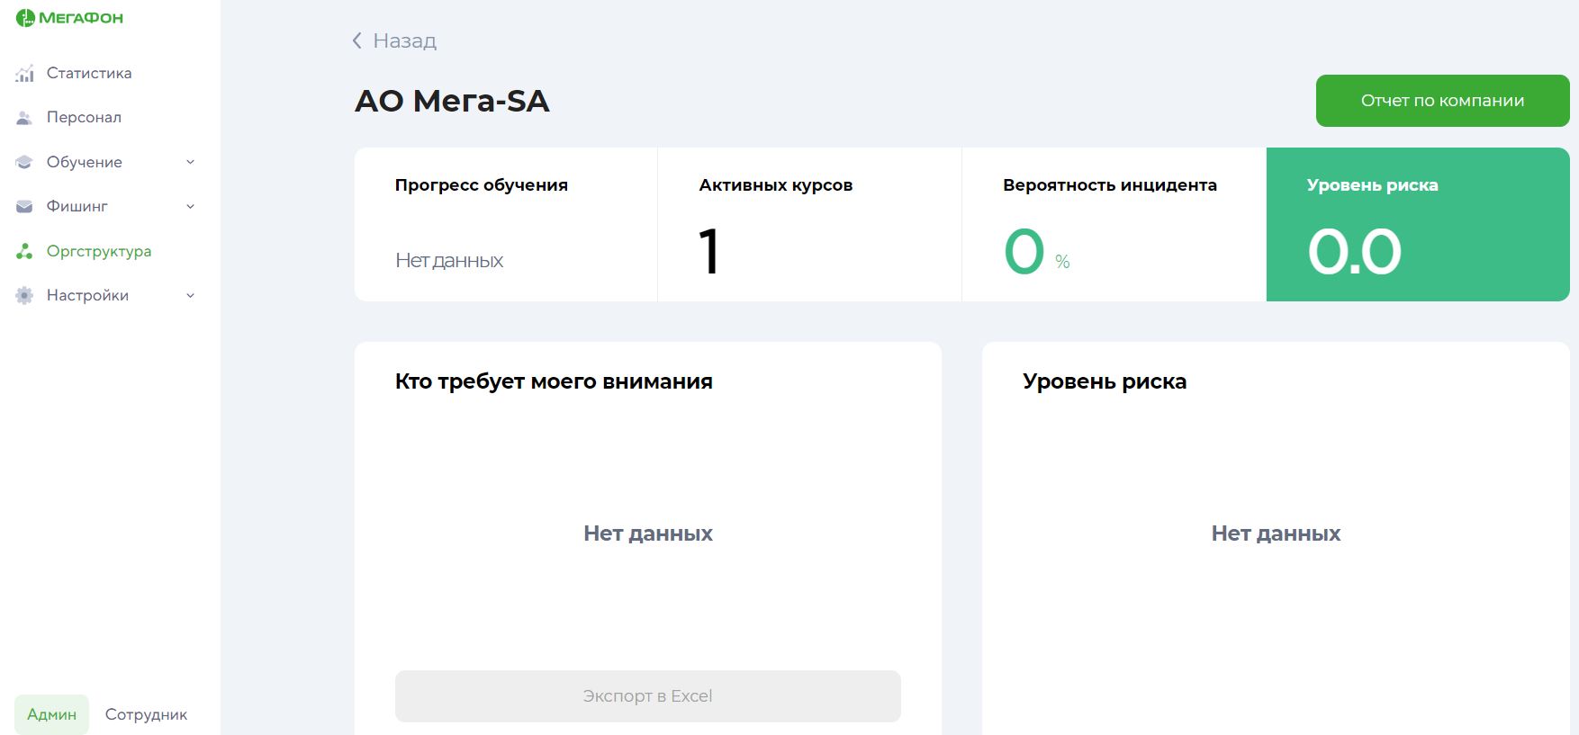Click the Обучение graduation cap icon

point(24,163)
